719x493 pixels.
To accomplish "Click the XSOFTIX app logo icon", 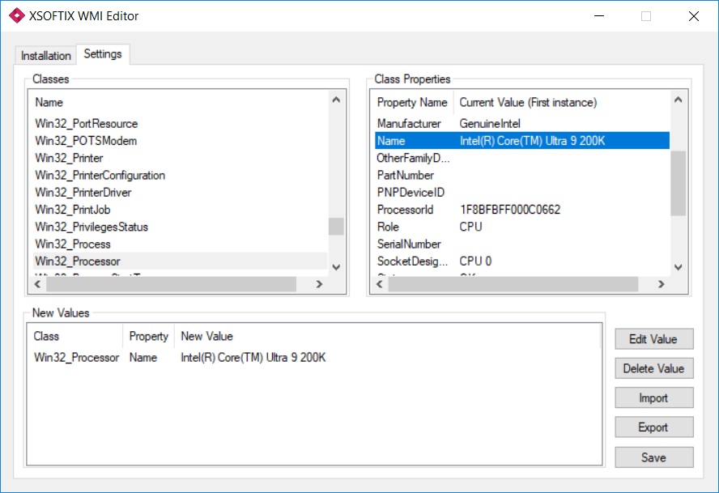I will click(x=16, y=15).
